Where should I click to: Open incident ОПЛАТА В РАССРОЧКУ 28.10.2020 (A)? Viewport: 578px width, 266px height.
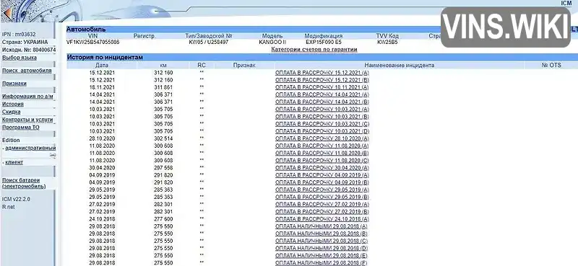[x=322, y=138]
